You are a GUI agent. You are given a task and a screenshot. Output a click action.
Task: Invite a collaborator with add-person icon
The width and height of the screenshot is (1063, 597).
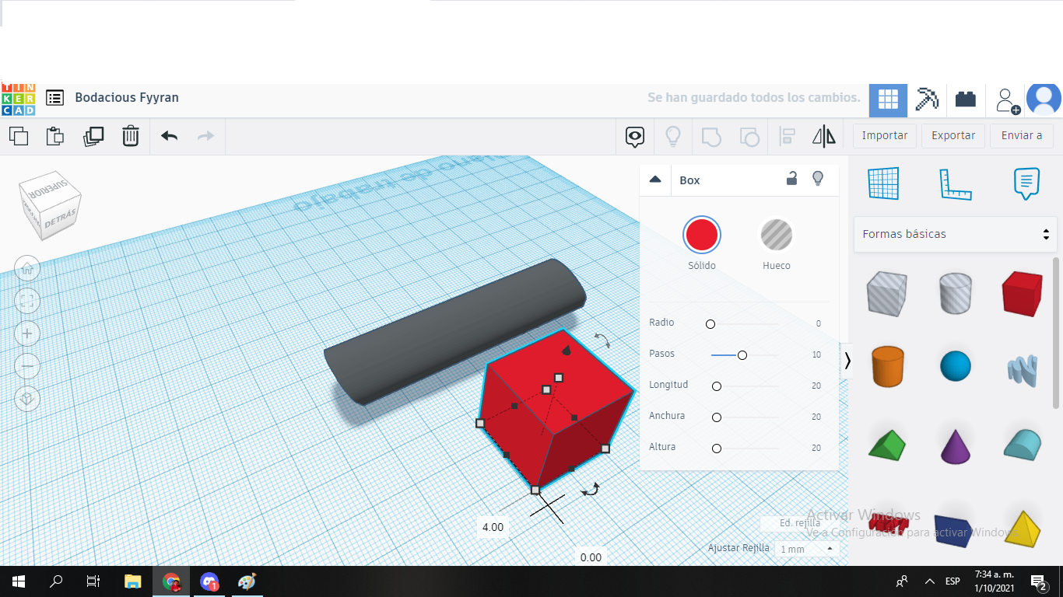[1006, 100]
